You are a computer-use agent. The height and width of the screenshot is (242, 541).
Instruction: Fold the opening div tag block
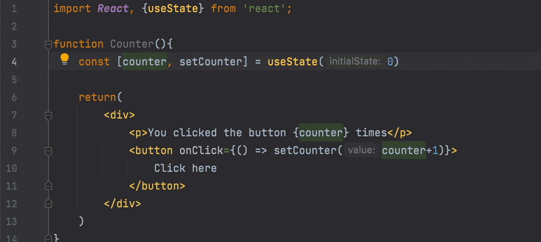(48, 116)
